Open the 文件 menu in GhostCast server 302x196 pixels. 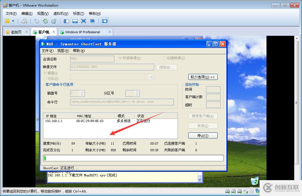[47, 51]
